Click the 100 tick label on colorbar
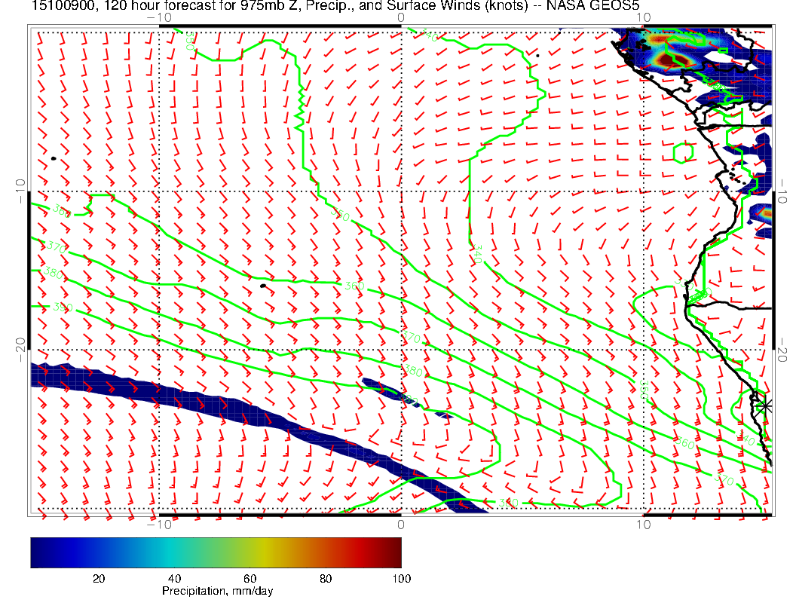The height and width of the screenshot is (615, 796). [401, 579]
